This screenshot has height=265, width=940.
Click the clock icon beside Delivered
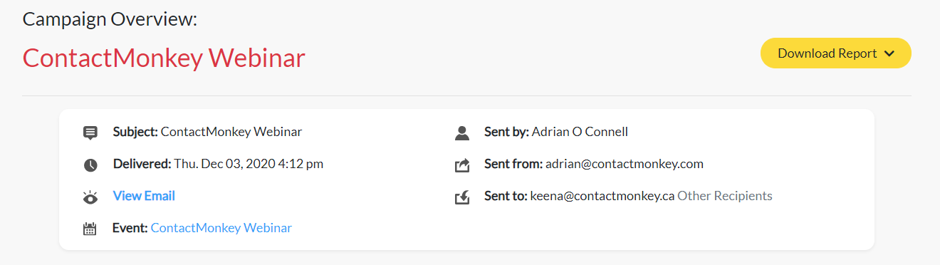[x=90, y=165]
